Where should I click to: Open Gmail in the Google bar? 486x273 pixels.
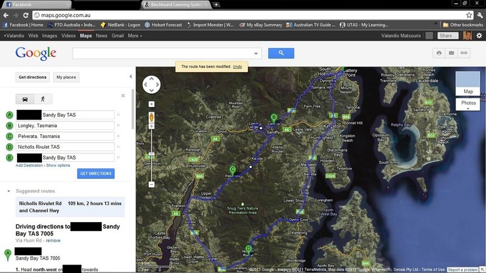tap(118, 36)
